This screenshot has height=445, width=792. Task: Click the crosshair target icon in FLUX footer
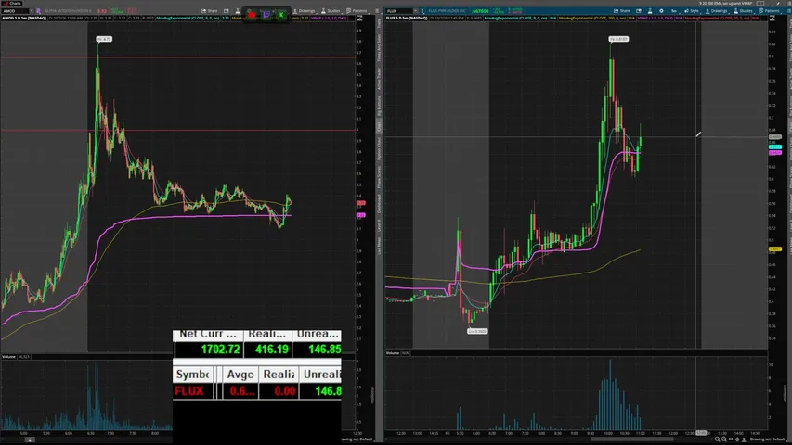click(737, 439)
